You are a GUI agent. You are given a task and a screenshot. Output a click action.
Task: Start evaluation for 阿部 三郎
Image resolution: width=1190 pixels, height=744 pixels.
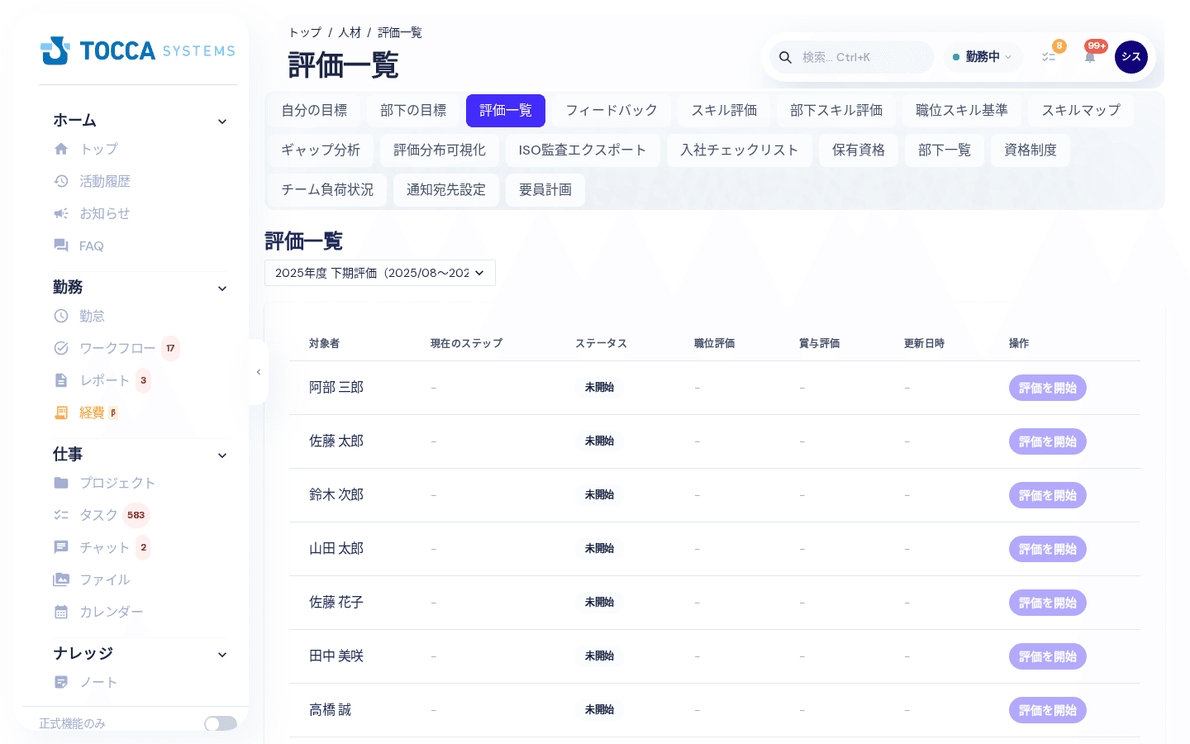1048,388
